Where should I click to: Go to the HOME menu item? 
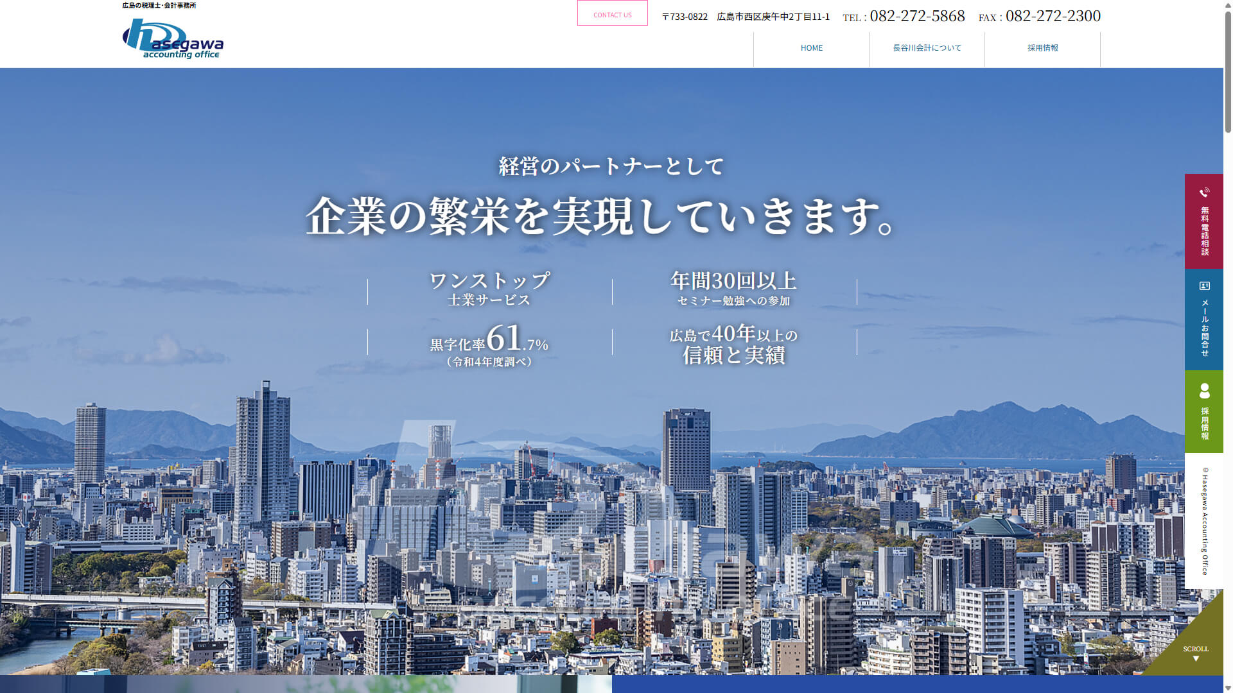(x=812, y=48)
